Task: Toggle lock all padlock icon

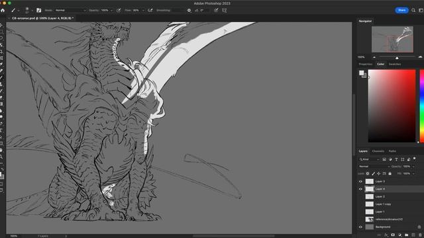Action: [x=390, y=173]
